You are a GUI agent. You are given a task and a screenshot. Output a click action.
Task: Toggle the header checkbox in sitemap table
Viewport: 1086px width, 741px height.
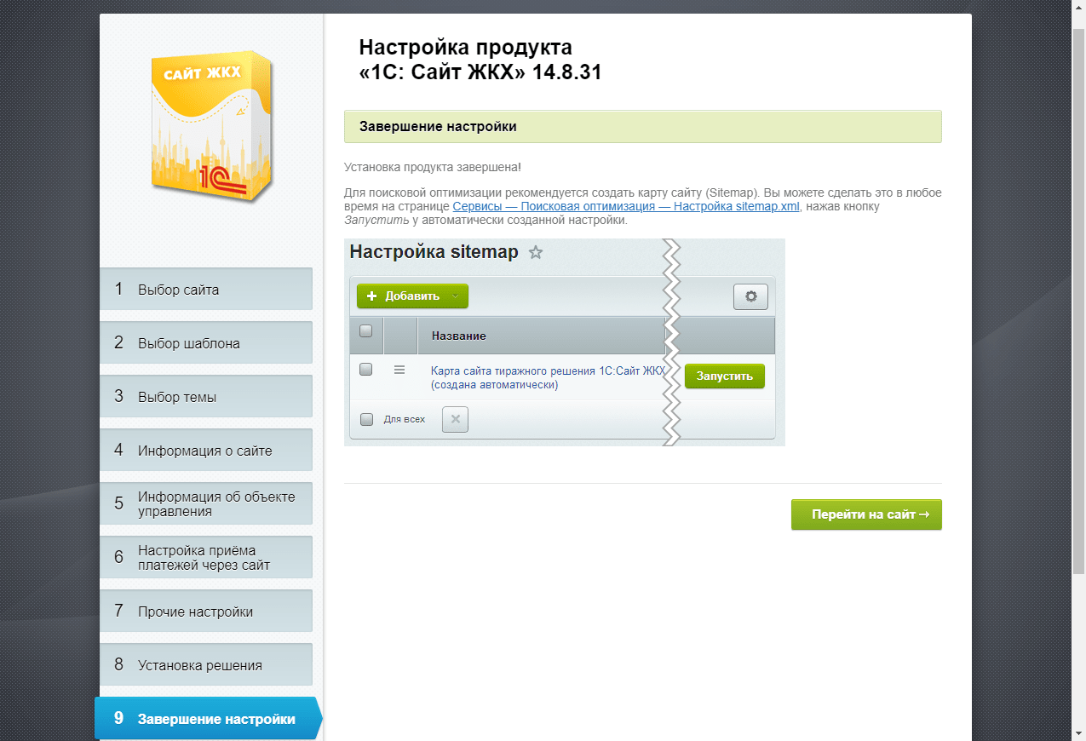[x=366, y=331]
